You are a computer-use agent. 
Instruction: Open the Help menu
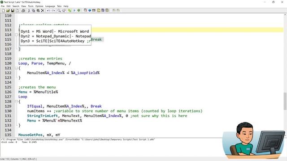66,6
